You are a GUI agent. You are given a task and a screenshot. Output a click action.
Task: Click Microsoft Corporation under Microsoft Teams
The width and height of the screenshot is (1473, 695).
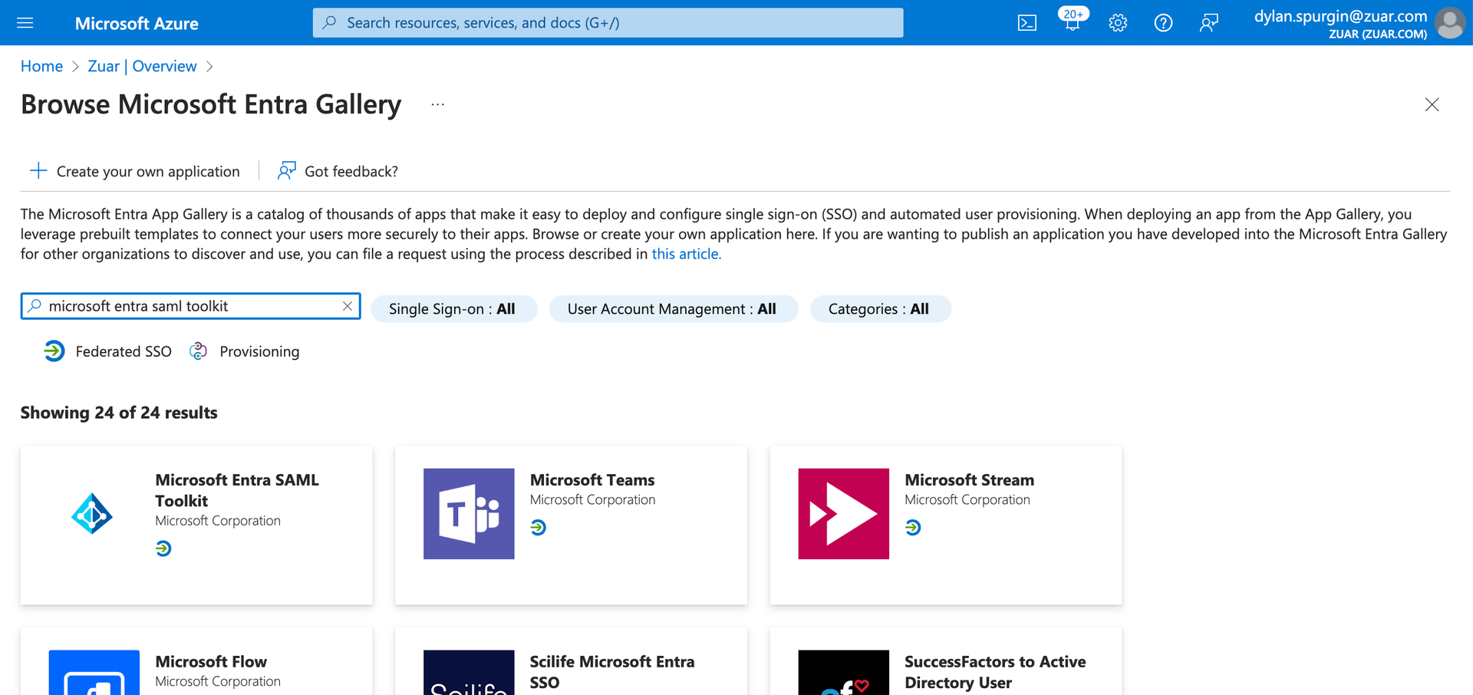click(x=592, y=499)
